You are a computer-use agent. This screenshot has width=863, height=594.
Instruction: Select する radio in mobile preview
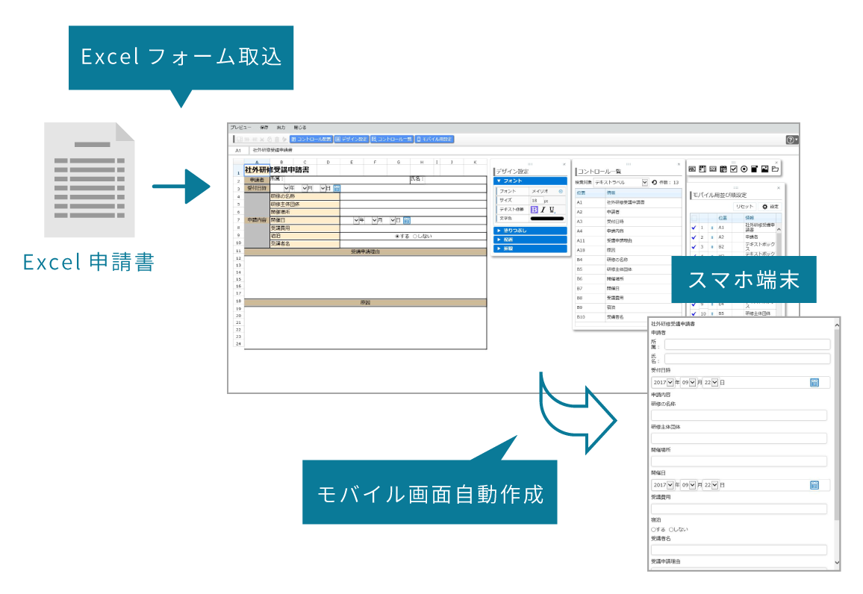[x=654, y=530]
